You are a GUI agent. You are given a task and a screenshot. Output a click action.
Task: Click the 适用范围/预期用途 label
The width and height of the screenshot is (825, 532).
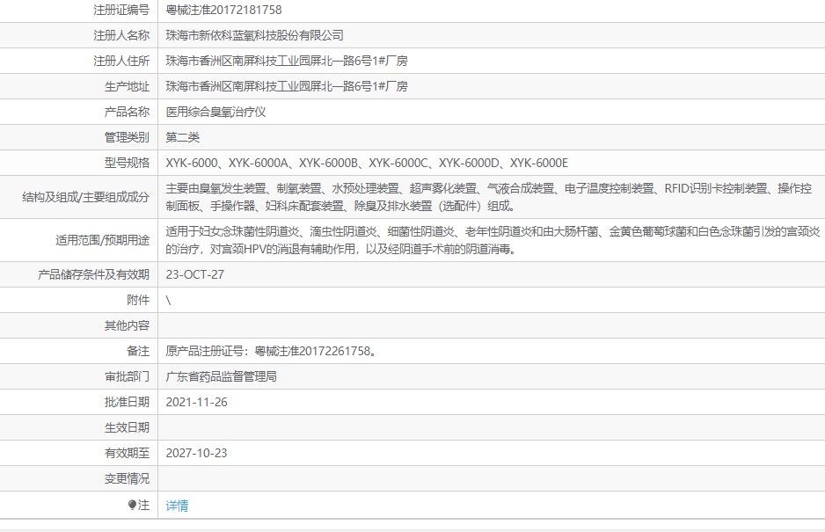103,240
